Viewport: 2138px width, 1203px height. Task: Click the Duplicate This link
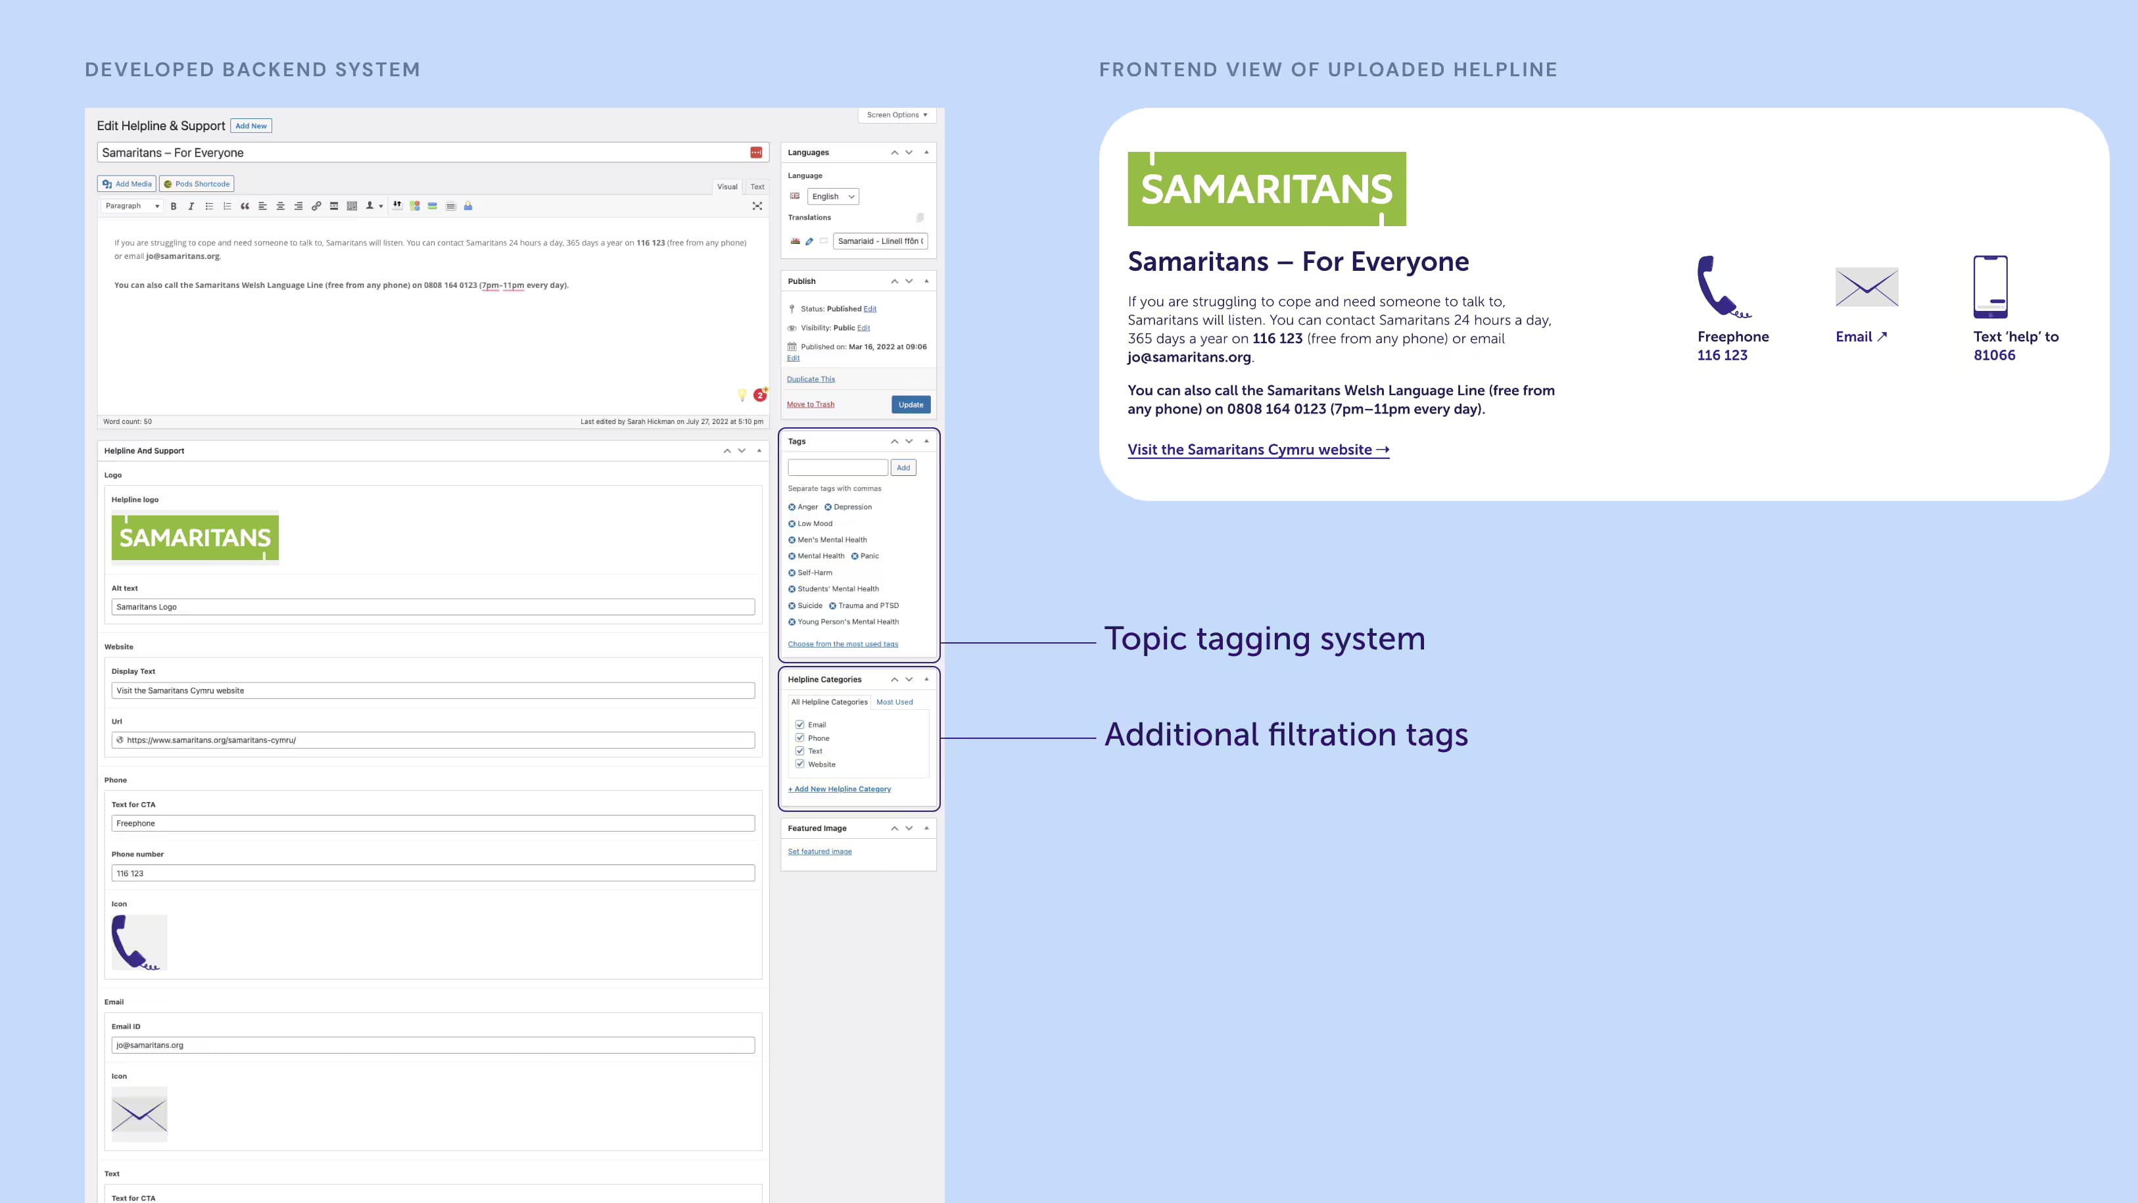[x=811, y=379]
